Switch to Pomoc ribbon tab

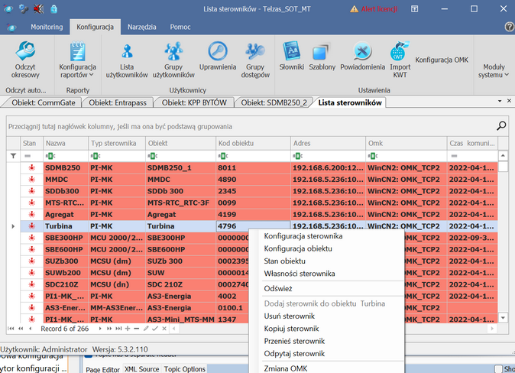coord(180,27)
